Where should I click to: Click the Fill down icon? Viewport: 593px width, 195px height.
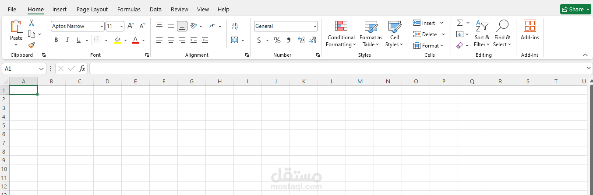pyautogui.click(x=460, y=34)
